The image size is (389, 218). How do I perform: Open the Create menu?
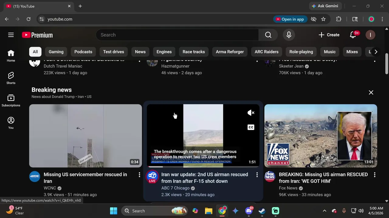(x=329, y=35)
